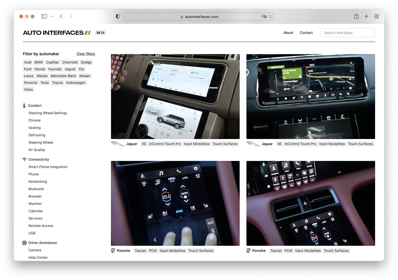
Task: Open the Remote Access category link
Action: point(41,226)
